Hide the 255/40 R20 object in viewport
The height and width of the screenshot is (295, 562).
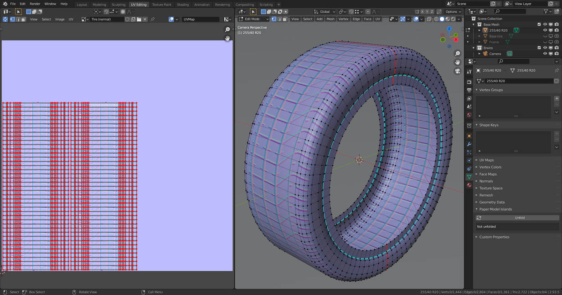coord(545,30)
